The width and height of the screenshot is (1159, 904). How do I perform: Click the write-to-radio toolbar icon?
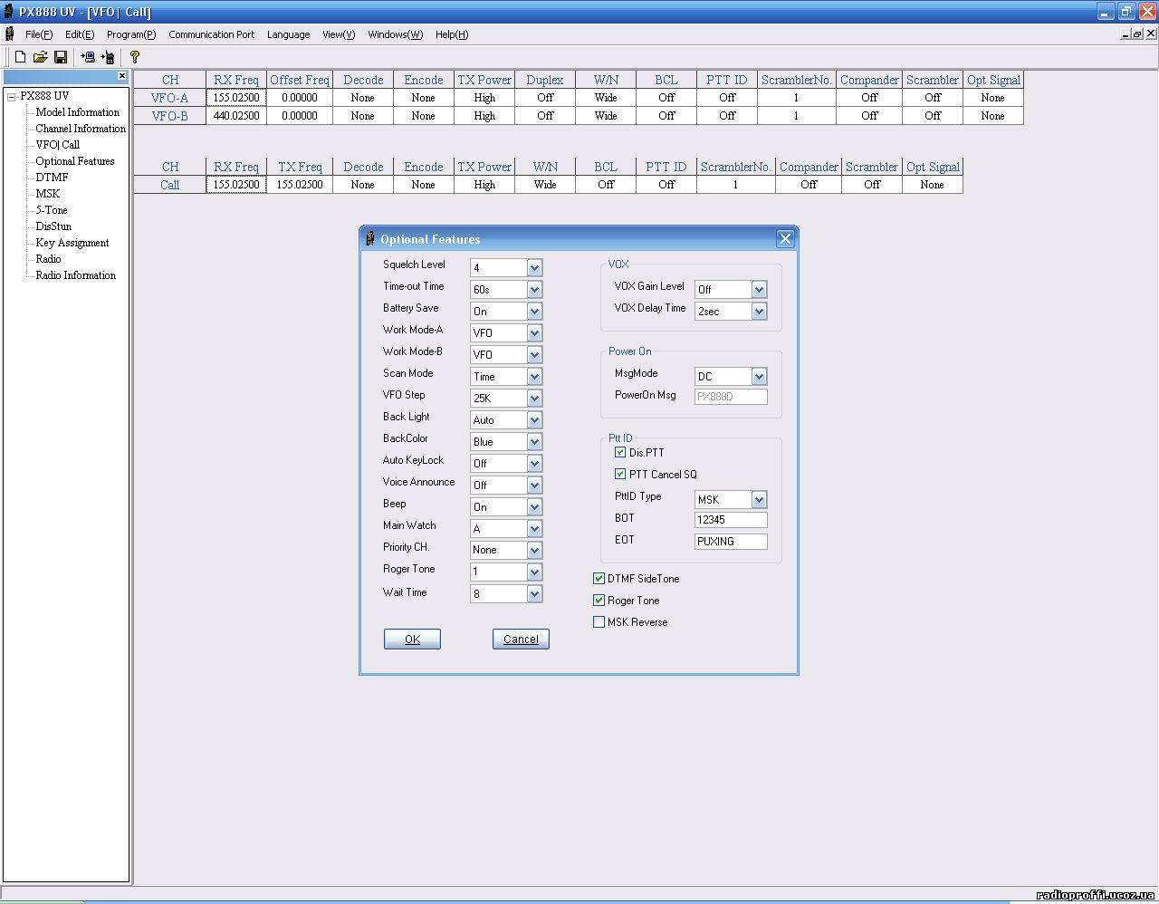(108, 57)
